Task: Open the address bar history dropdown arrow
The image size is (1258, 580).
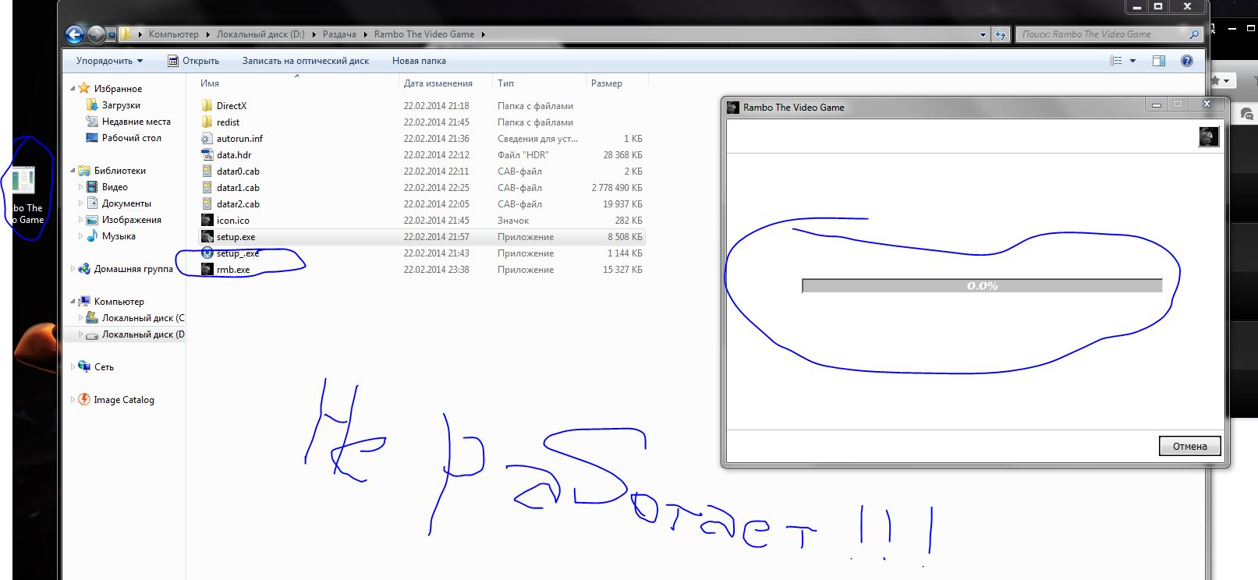Action: (983, 34)
